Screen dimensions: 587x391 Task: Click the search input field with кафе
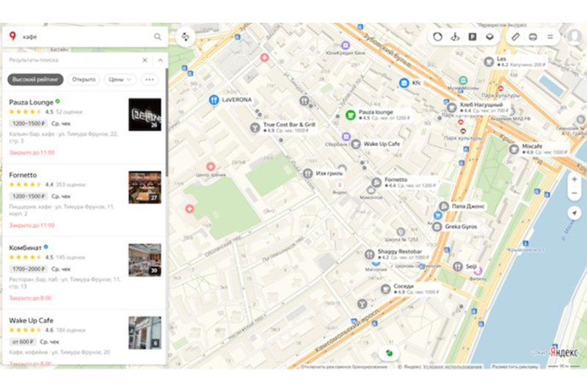click(84, 37)
